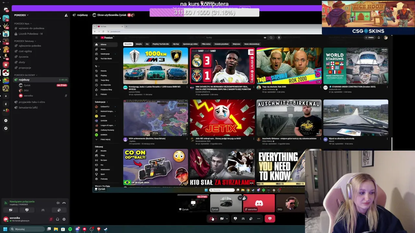
Task: Select the Wszystko chip on YouTube
Action: 128,44
